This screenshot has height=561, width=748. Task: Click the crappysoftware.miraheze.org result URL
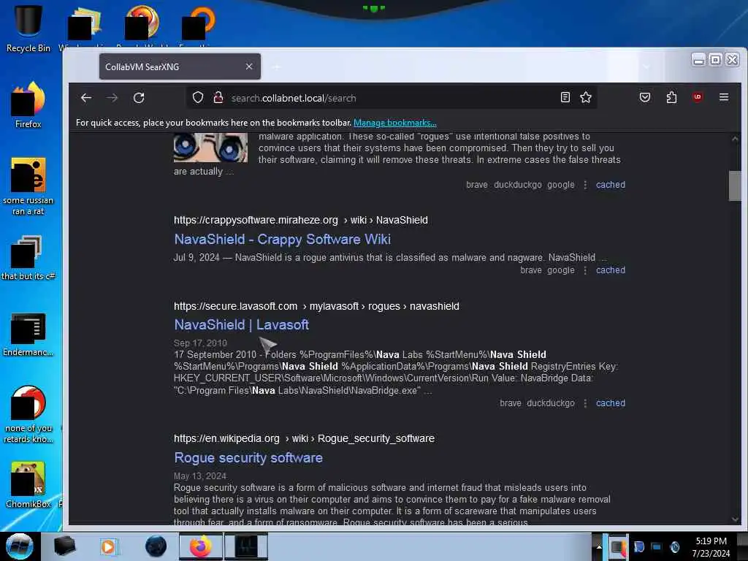tap(300, 220)
